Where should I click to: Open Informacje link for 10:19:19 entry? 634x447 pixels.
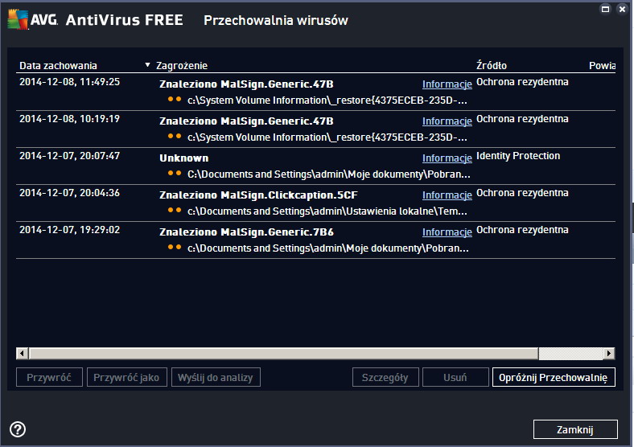[x=447, y=121]
